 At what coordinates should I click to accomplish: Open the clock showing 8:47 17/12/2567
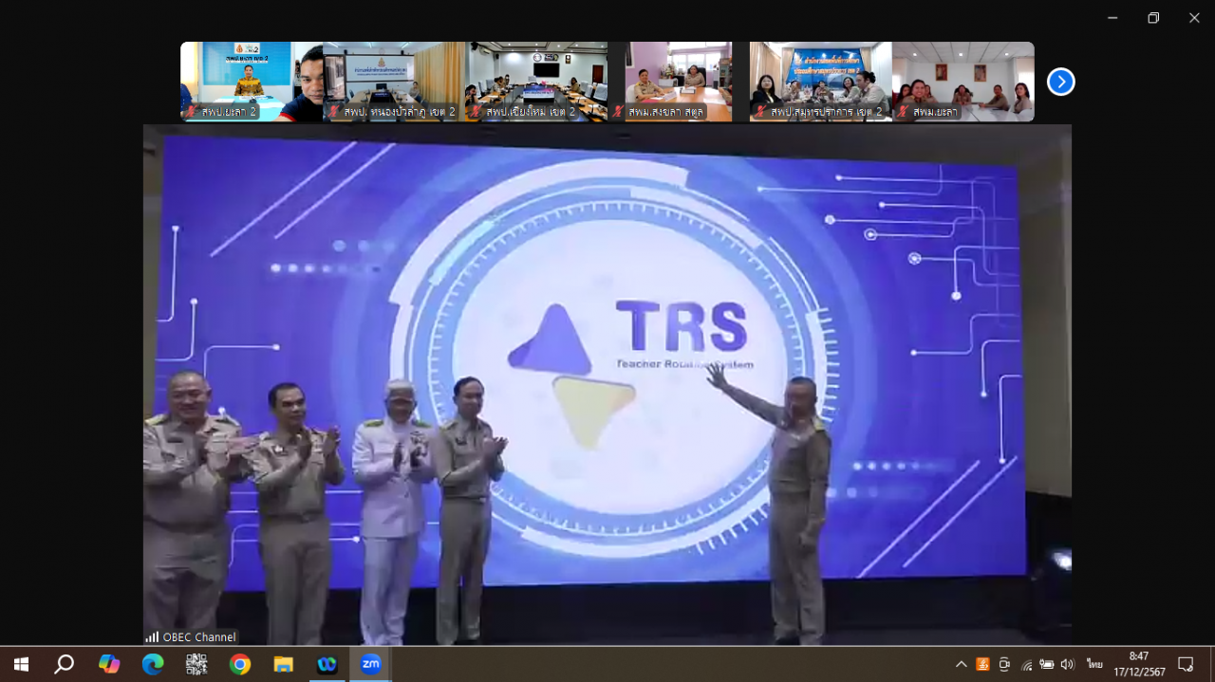point(1138,664)
